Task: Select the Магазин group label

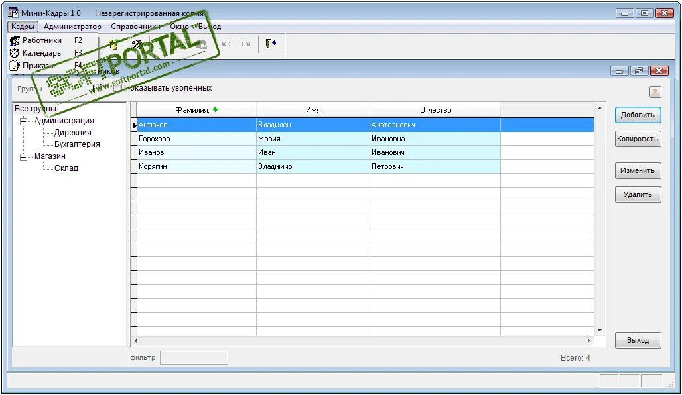Action: pos(50,156)
